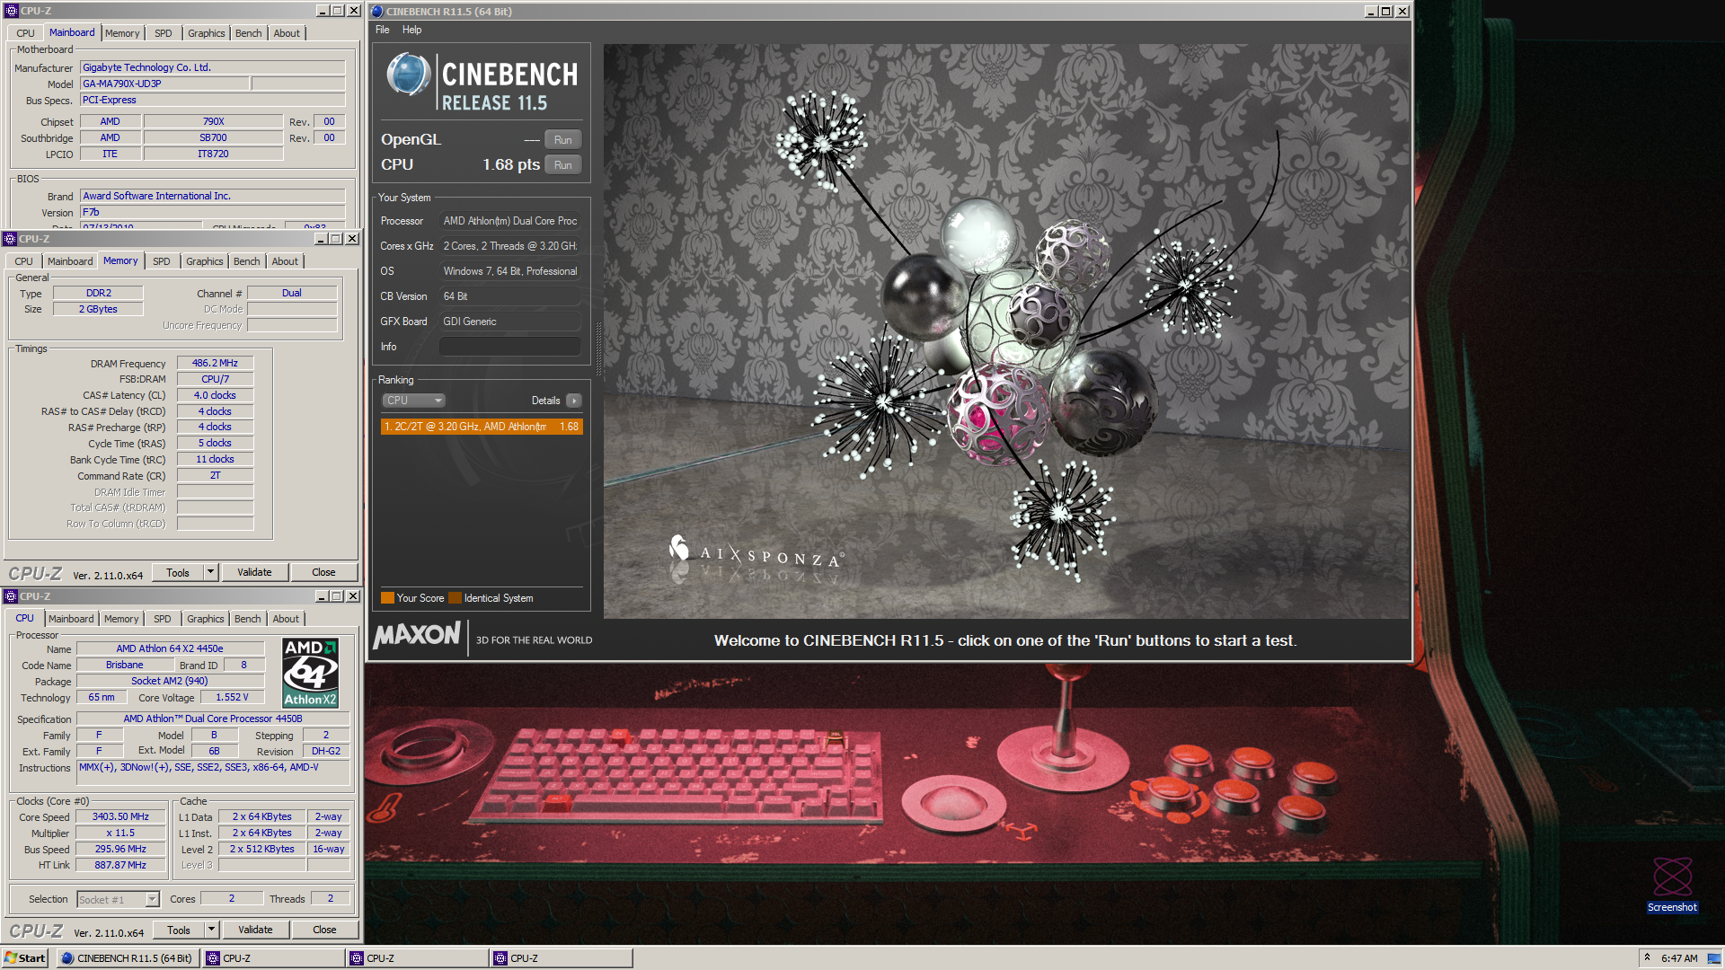Click the GFX Board GDI Generic field
The width and height of the screenshot is (1725, 970).
coord(509,322)
